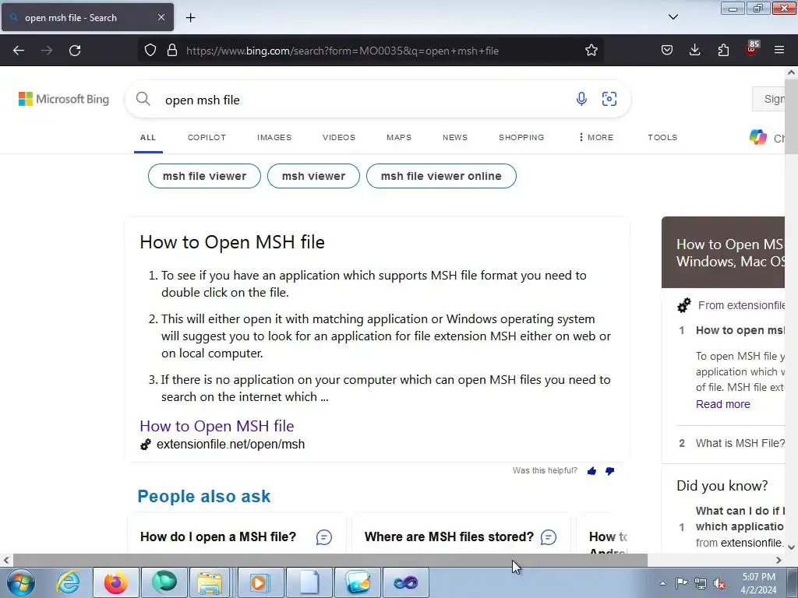
Task: Select 'msh file viewer' suggestion chip
Action: point(205,176)
